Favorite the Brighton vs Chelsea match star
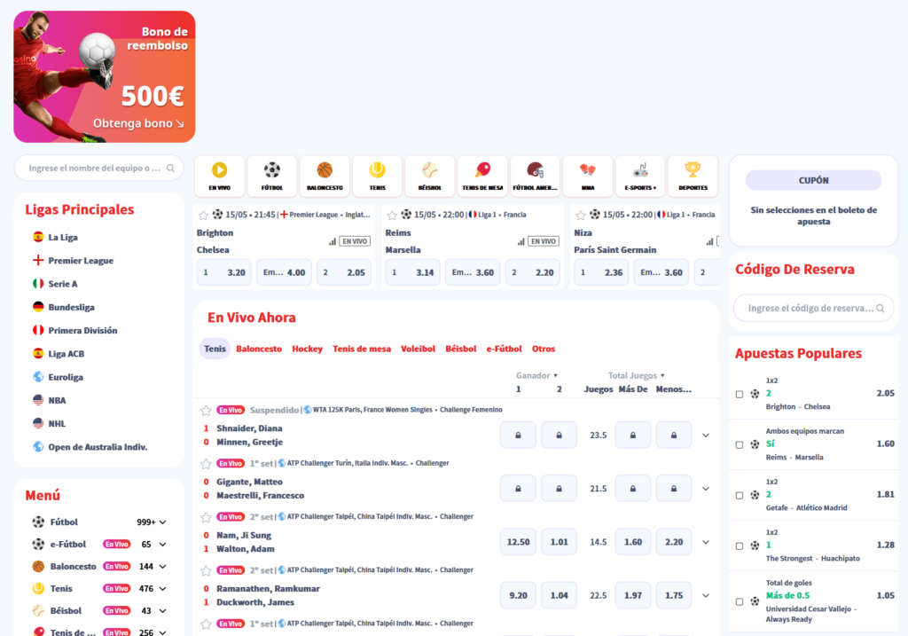Image resolution: width=908 pixels, height=636 pixels. tap(203, 215)
